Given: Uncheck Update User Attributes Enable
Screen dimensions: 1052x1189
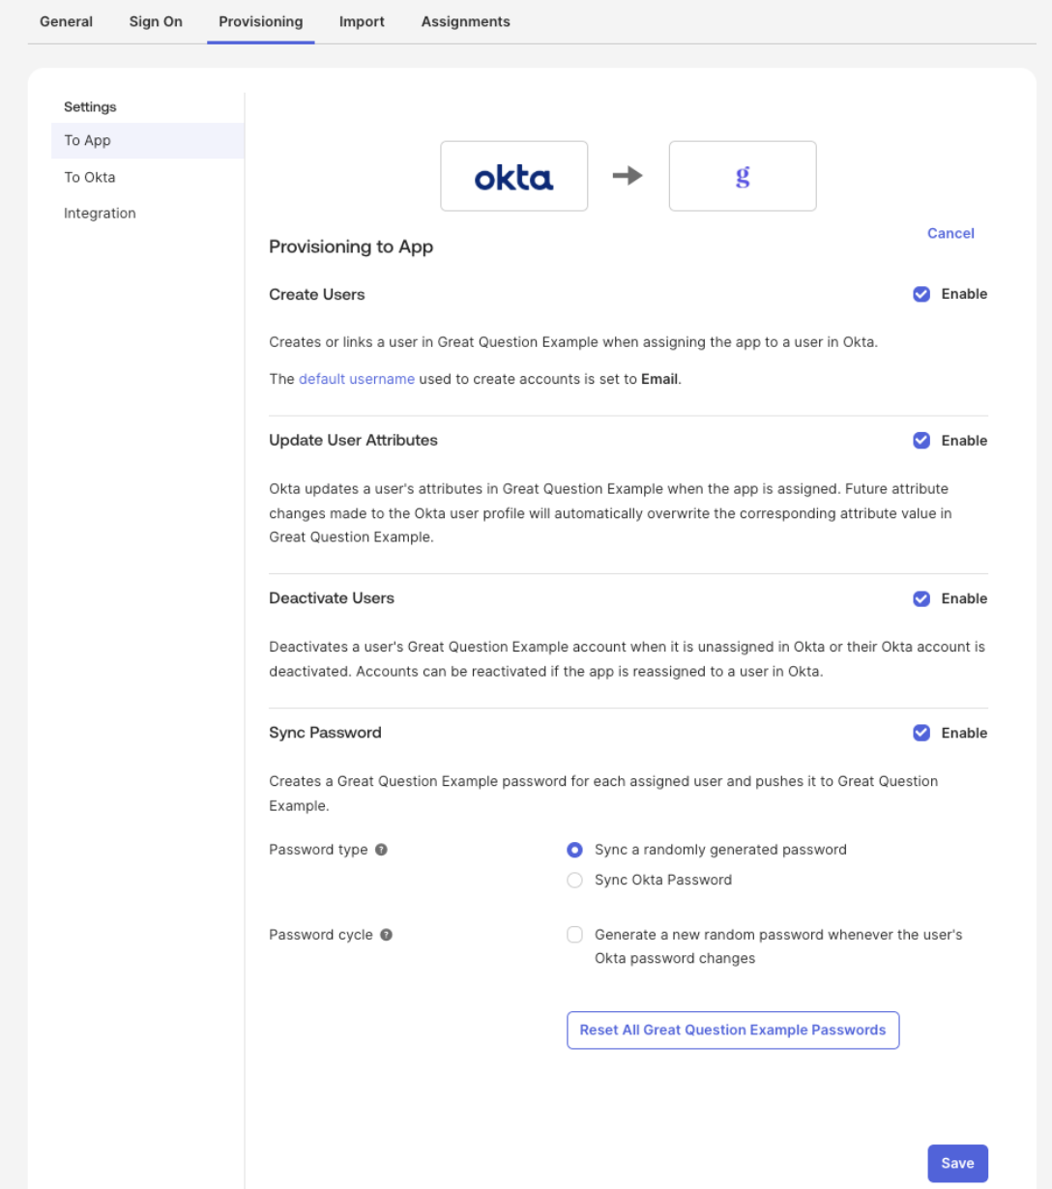Looking at the screenshot, I should coord(921,441).
